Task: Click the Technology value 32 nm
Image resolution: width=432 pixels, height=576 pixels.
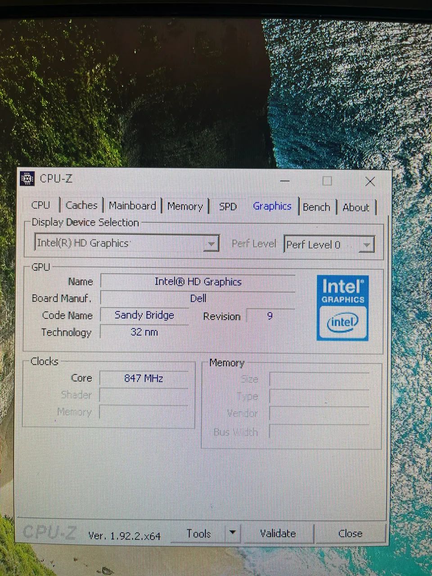Action: pyautogui.click(x=144, y=333)
